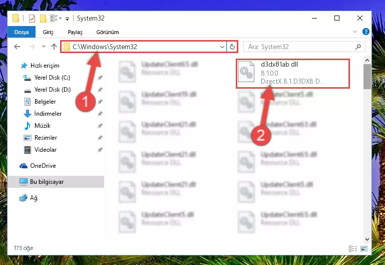Viewport: 385px width, 265px height.
Task: Click the OneDrive cloud icon
Action: [24, 166]
